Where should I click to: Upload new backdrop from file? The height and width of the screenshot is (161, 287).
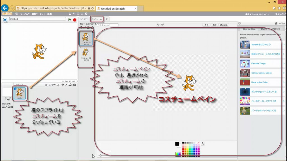click(9, 106)
